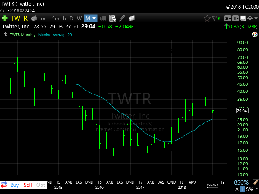Click the Buy button
This screenshot has height=194, width=259.
(x=15, y=185)
